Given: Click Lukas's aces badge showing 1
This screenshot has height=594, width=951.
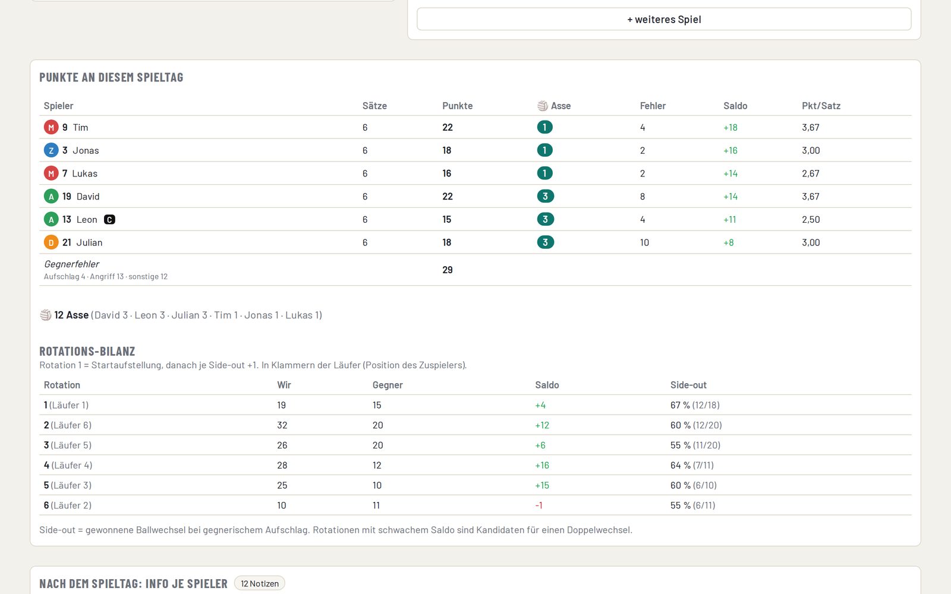Looking at the screenshot, I should tap(544, 173).
